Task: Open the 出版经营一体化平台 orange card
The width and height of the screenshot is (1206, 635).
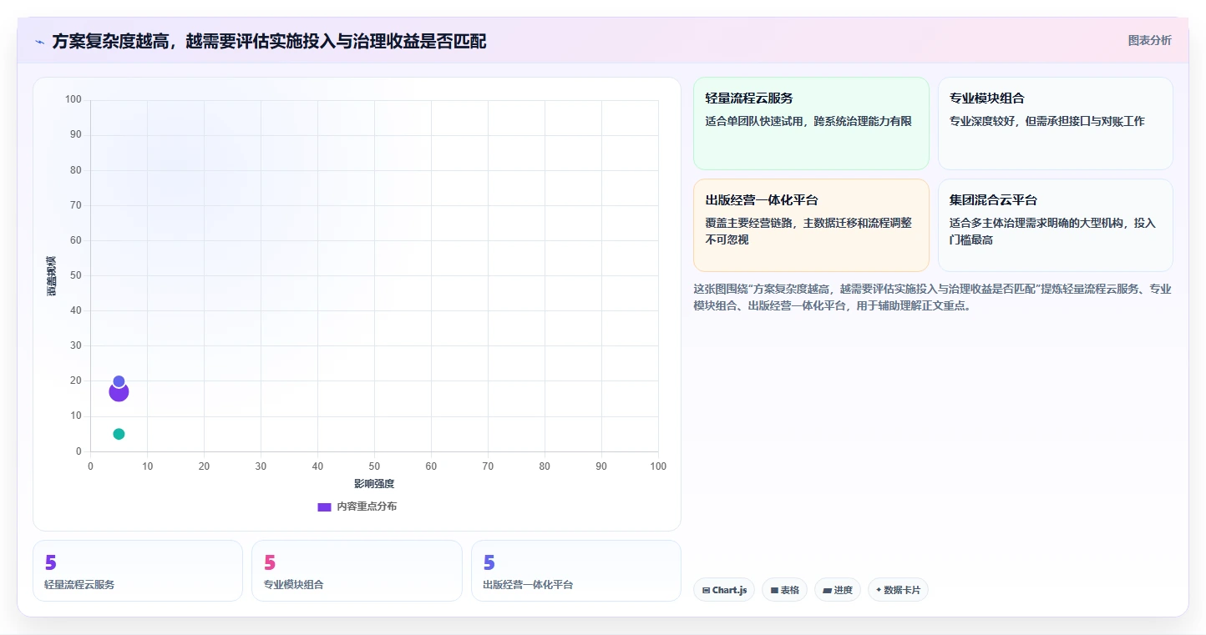Action: tap(811, 225)
